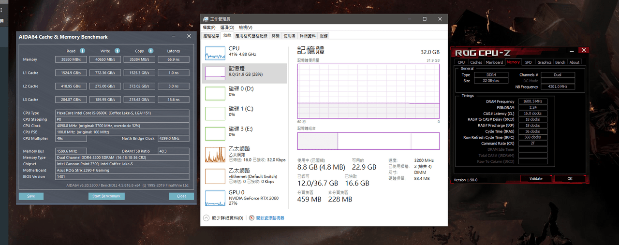This screenshot has width=619, height=245.
Task: Switch to the 使用者 tab in Task Manager
Action: (x=290, y=36)
